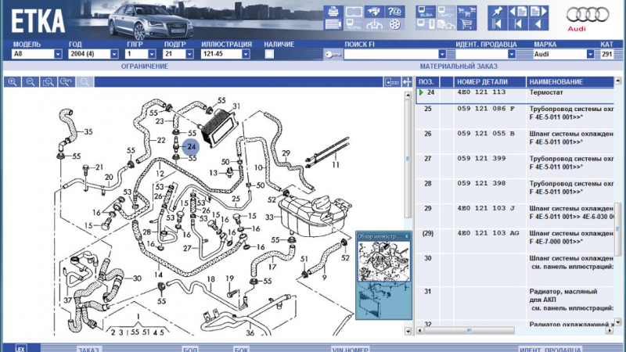
Task: Toggle the НАЛИЧИЕ checkbox
Action: coord(269,55)
